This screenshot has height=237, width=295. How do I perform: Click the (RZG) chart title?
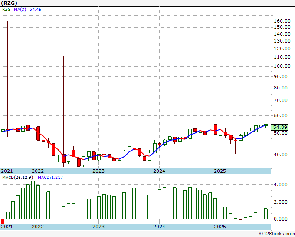(9, 3)
